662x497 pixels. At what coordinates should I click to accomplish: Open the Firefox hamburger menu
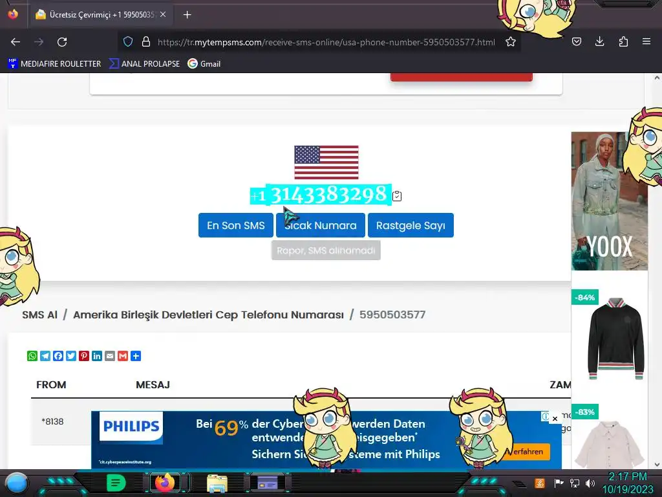coord(646,41)
